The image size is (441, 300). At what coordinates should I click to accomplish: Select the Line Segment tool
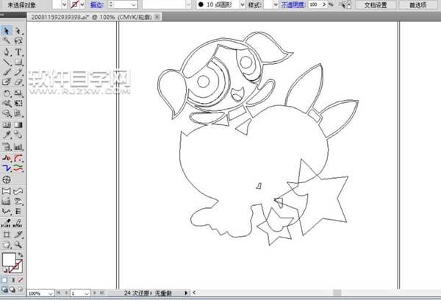pyautogui.click(x=7, y=63)
